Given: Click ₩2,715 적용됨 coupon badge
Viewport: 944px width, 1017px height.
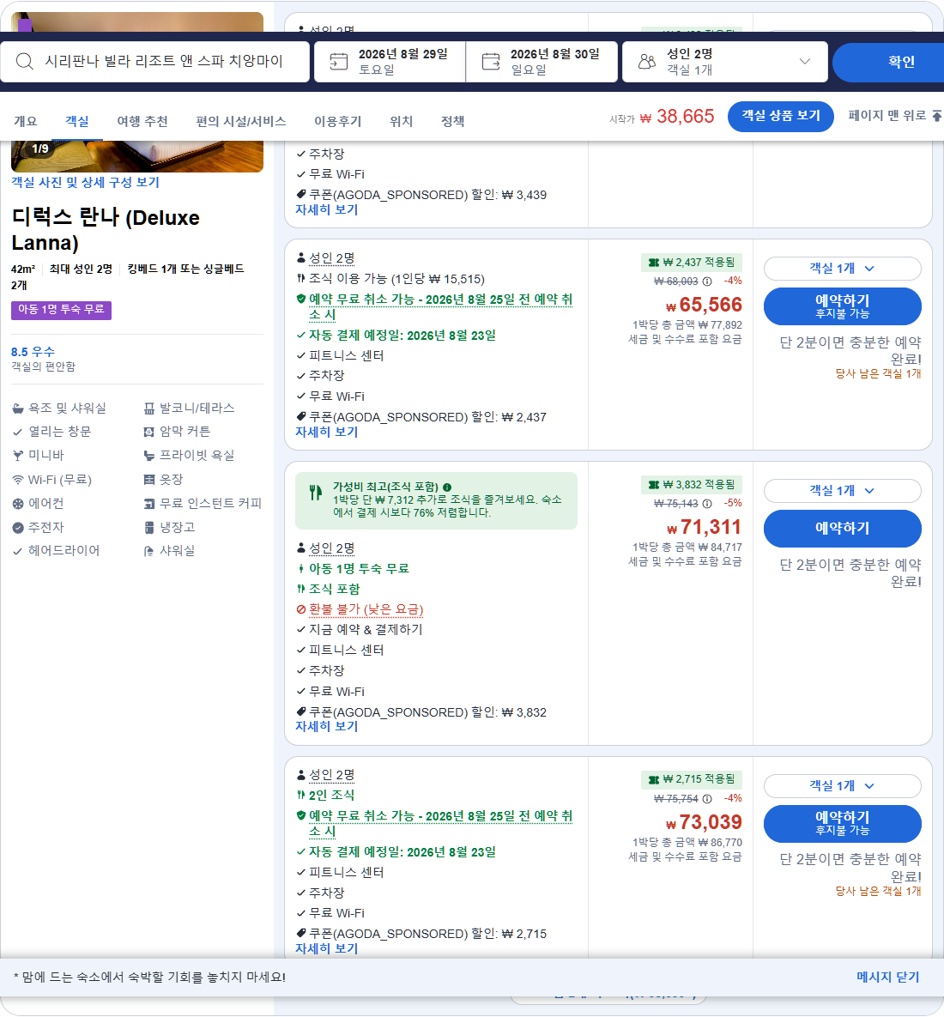Looking at the screenshot, I should (x=692, y=779).
